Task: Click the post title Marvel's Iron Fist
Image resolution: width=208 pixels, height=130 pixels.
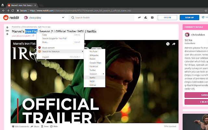Action: pyautogui.click(x=54, y=31)
